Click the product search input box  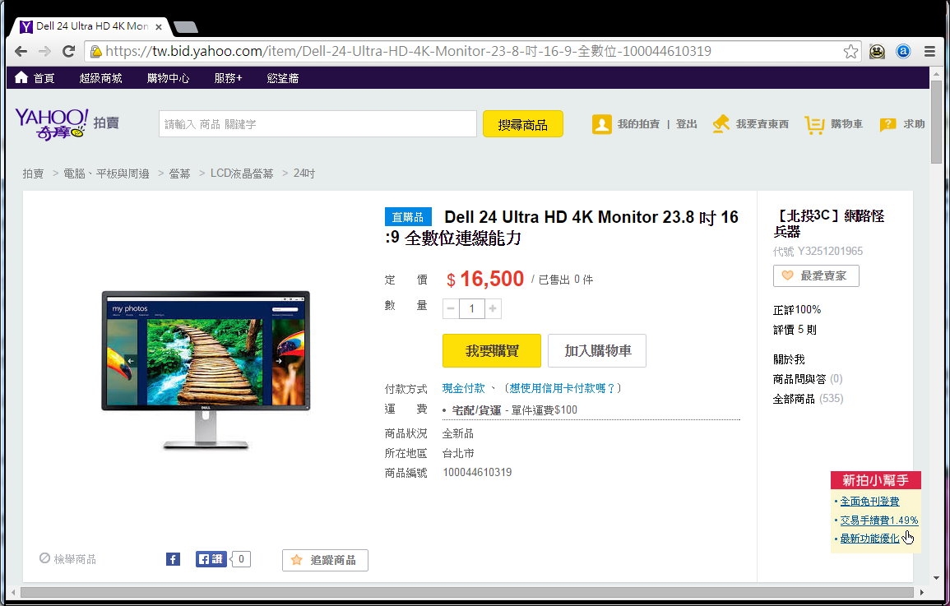[317, 124]
